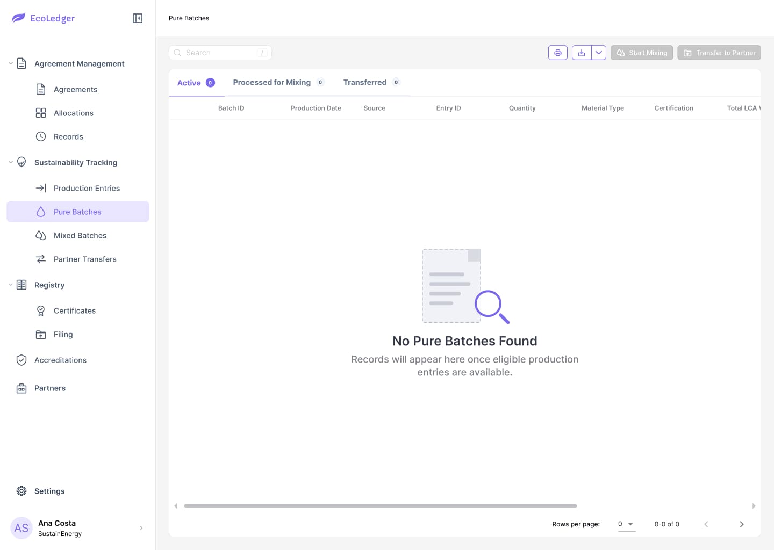Click the horizontal table scrollbar
The height and width of the screenshot is (550, 774).
click(x=381, y=506)
